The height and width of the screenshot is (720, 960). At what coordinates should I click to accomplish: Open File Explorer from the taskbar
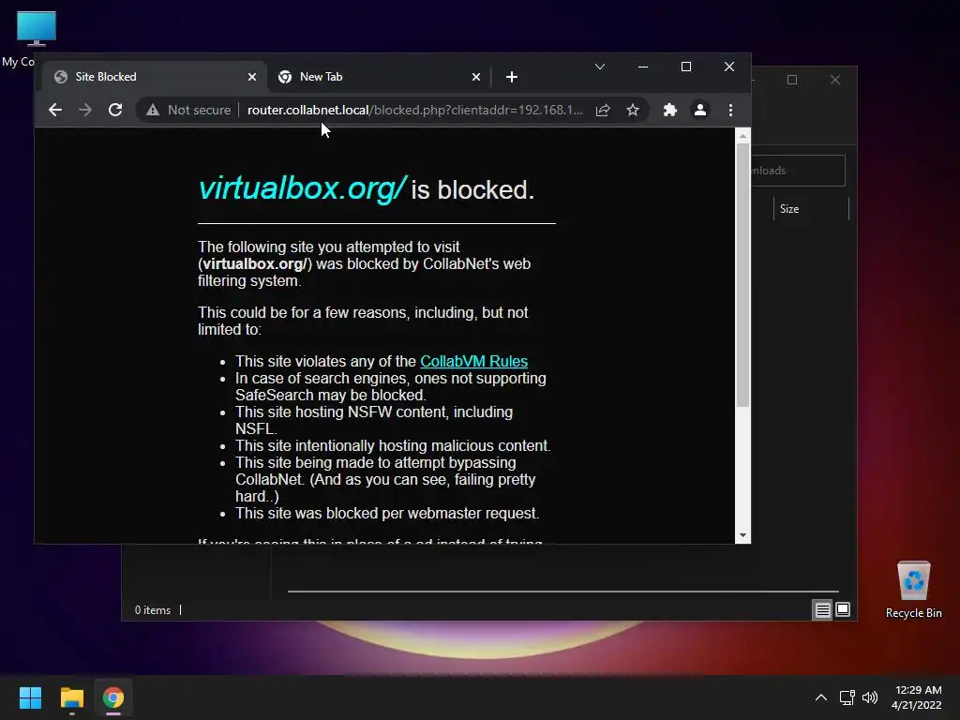(x=71, y=697)
